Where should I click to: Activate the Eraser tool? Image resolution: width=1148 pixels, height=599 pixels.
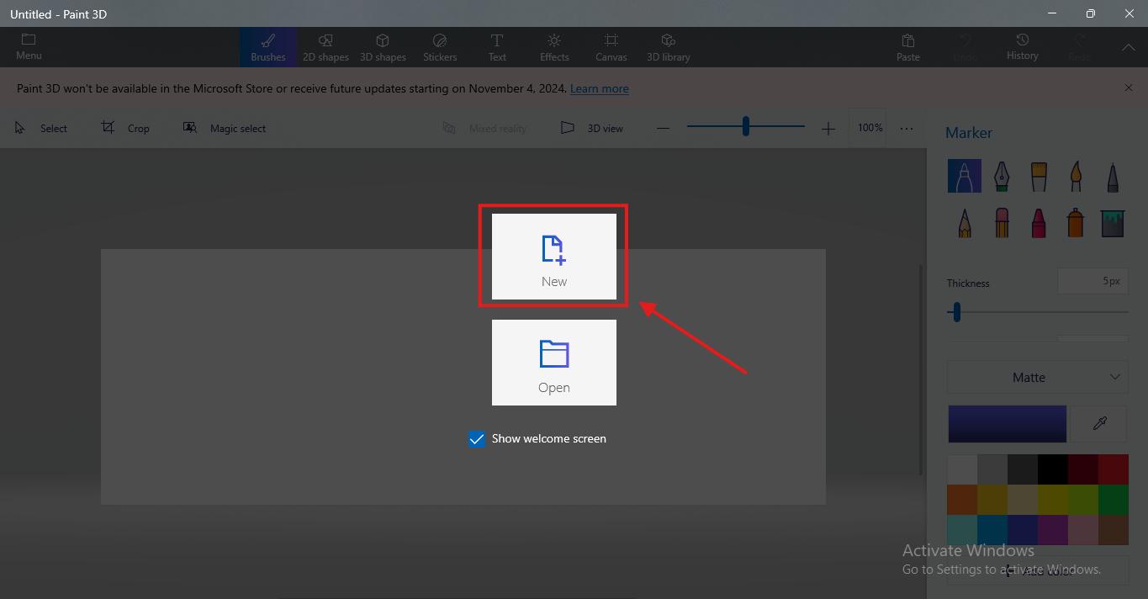pyautogui.click(x=1002, y=223)
